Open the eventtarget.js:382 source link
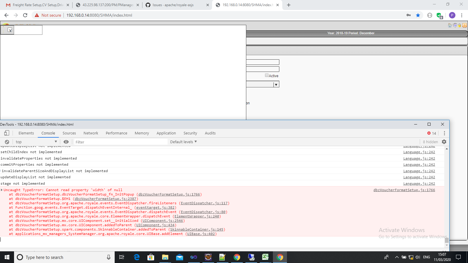Viewport: 468px width, 263px height. click(155, 207)
